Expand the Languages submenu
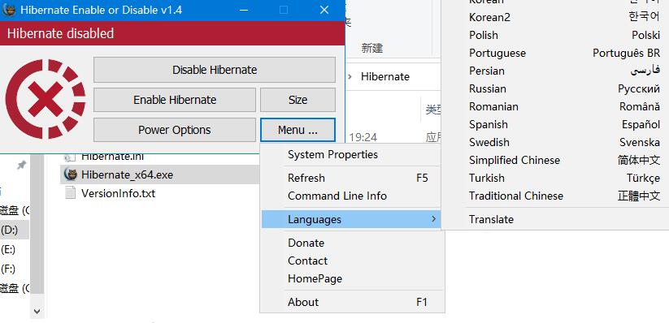 tap(351, 219)
